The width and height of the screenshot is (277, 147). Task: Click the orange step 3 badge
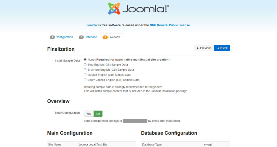click(x=105, y=37)
